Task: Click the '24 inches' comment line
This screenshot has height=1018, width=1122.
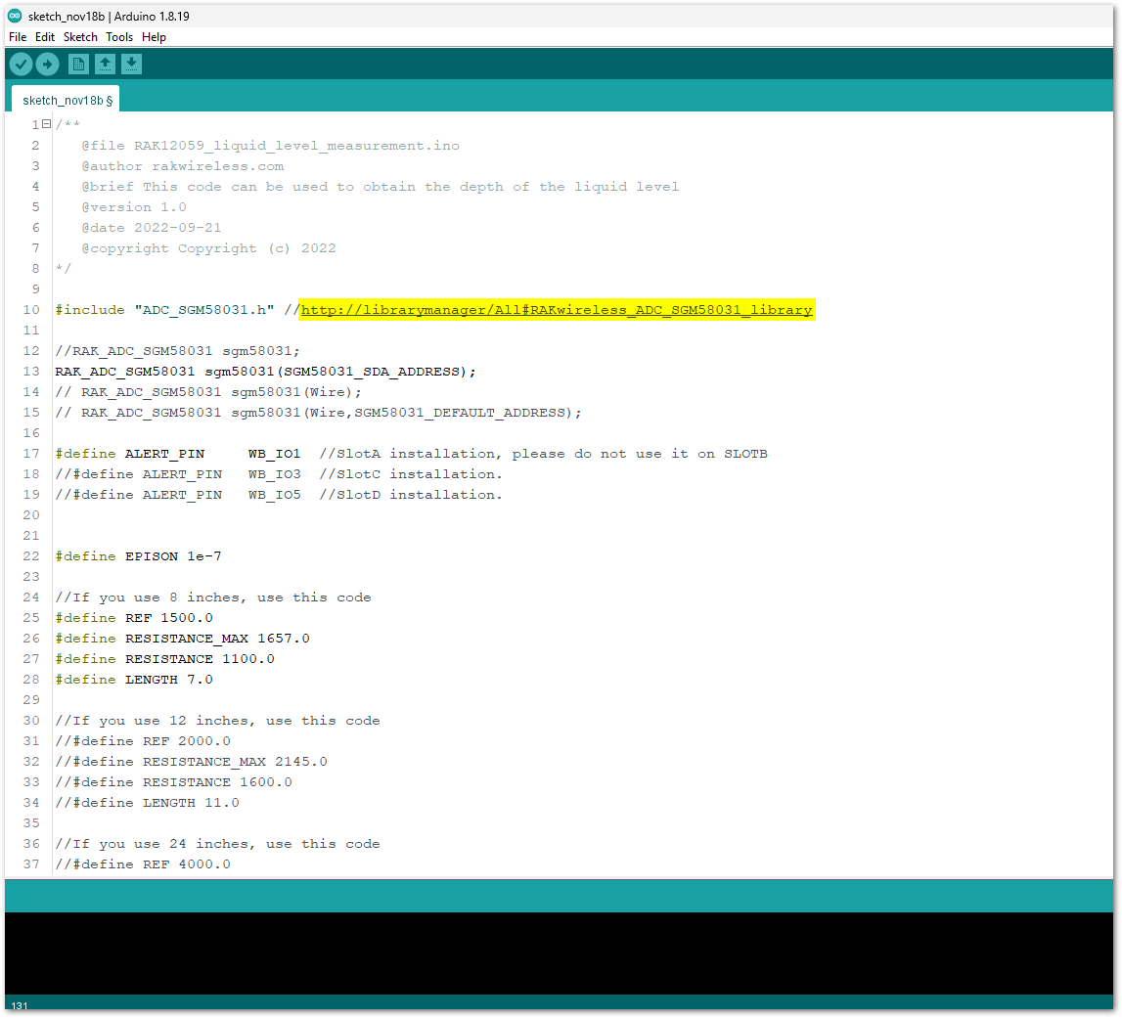Action: [x=217, y=844]
